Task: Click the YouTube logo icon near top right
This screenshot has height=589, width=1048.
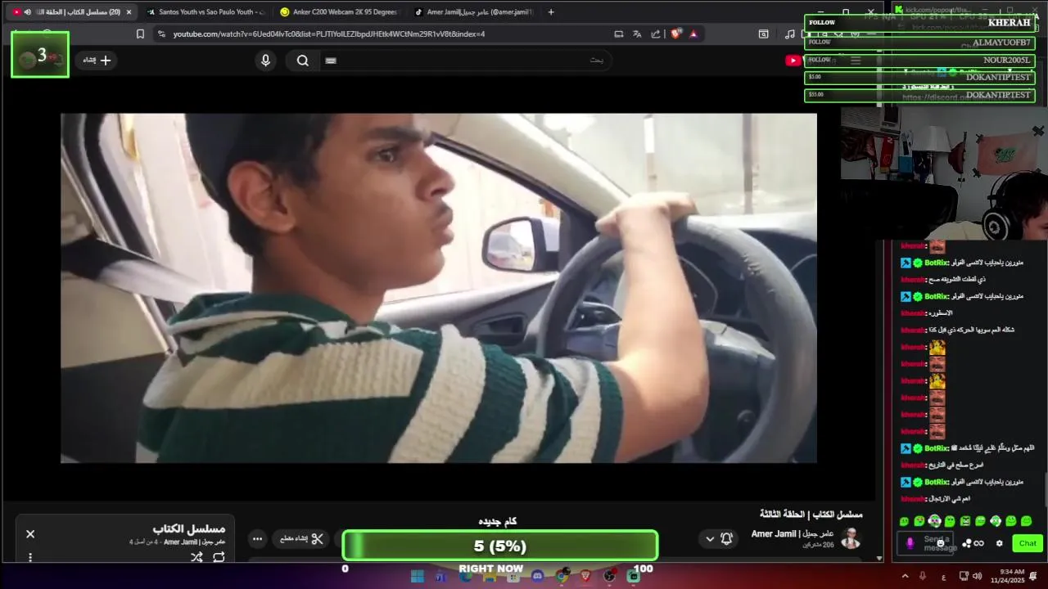Action: click(793, 61)
